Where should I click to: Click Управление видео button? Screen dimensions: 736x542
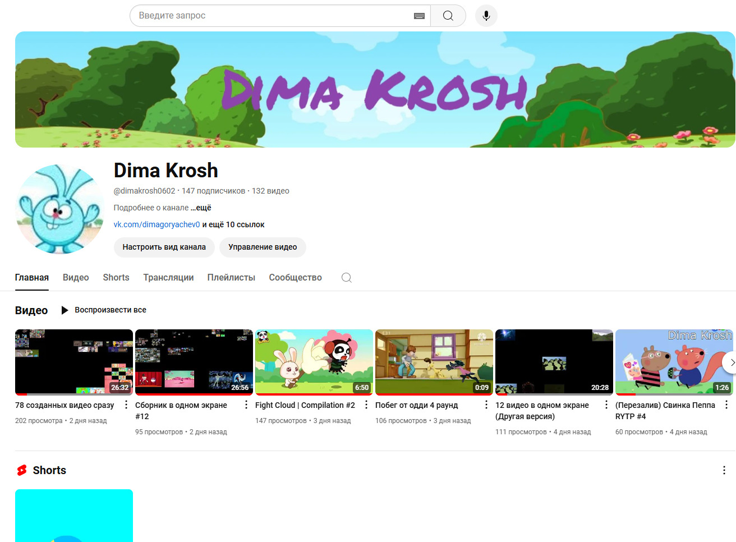pos(263,247)
